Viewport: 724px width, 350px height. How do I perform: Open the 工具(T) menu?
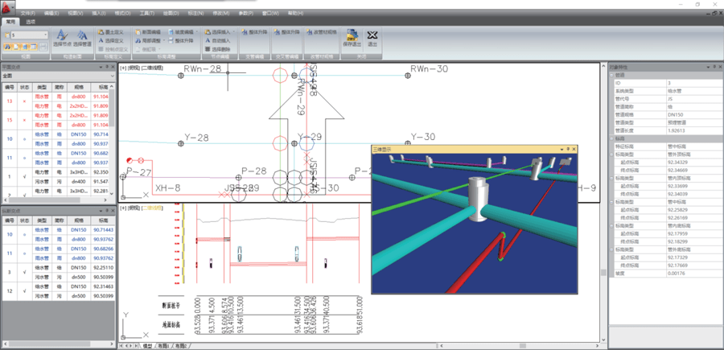pos(147,14)
